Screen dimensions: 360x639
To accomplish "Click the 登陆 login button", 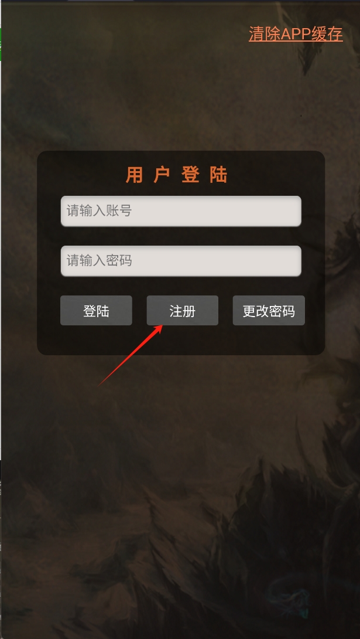I will (96, 311).
